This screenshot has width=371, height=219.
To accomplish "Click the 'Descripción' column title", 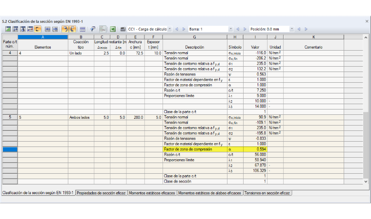I will (x=194, y=47).
